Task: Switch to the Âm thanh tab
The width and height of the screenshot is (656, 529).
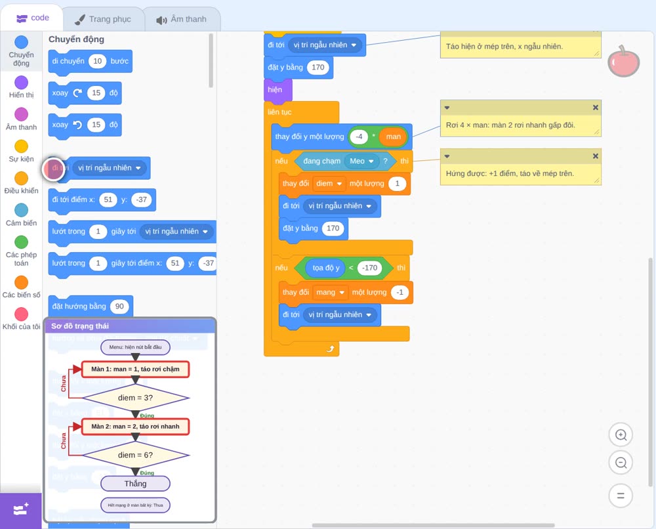Action: (182, 19)
